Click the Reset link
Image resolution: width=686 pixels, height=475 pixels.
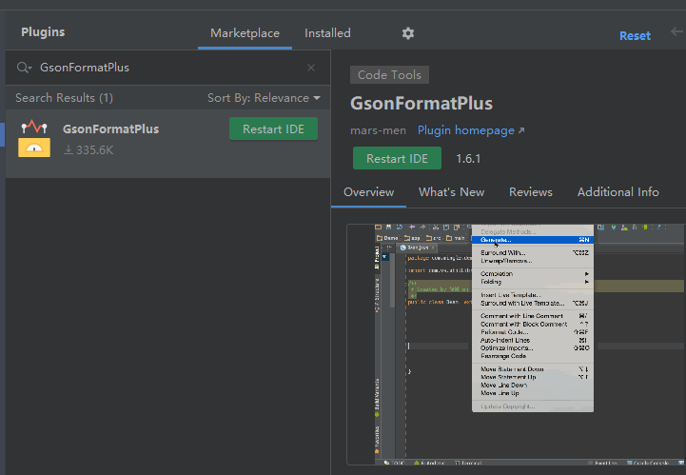pyautogui.click(x=635, y=36)
